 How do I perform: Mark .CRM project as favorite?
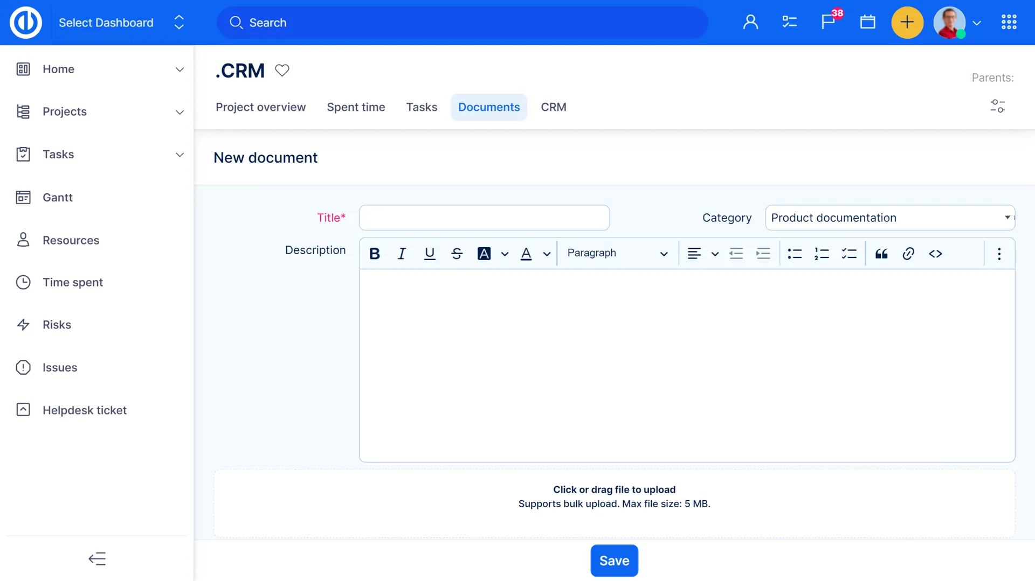(282, 71)
